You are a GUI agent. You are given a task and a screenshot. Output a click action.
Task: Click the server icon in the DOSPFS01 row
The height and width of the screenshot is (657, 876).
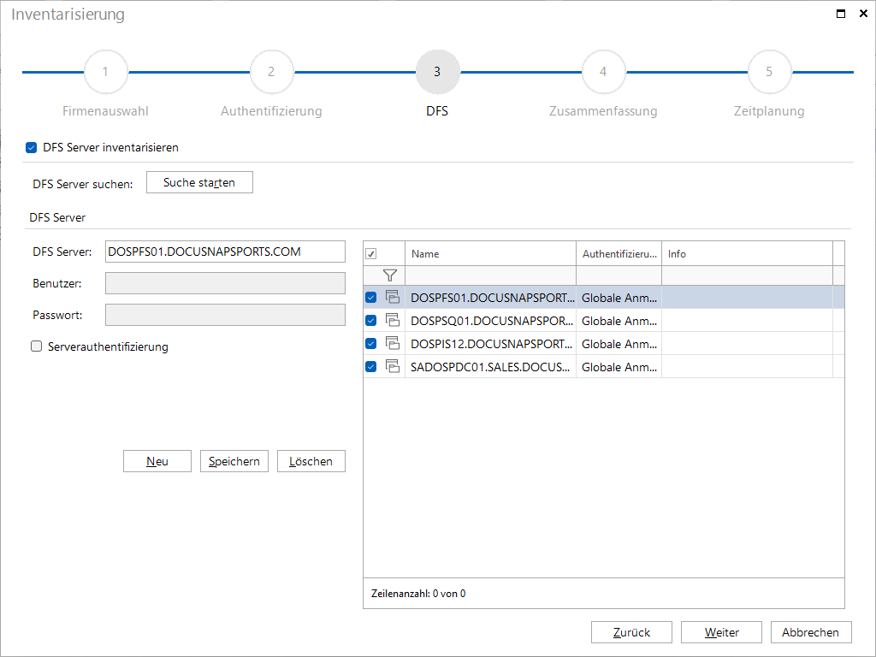393,297
